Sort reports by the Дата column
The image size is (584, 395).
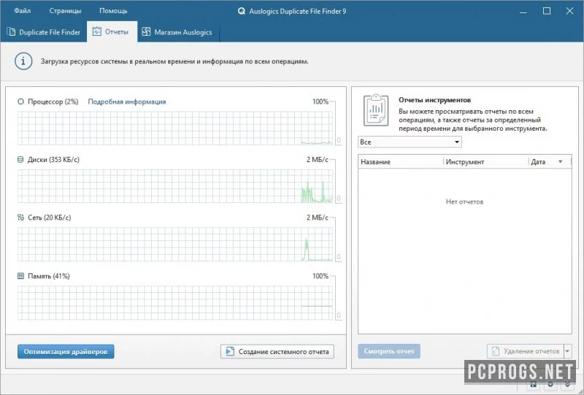coord(550,162)
